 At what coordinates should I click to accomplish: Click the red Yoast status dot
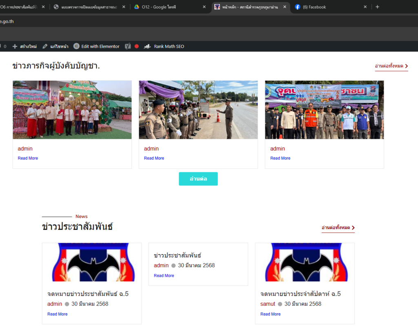tap(137, 46)
